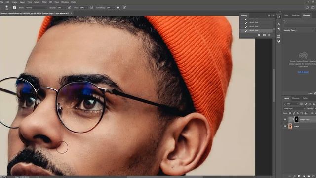Open the View menu

tap(57, 2)
